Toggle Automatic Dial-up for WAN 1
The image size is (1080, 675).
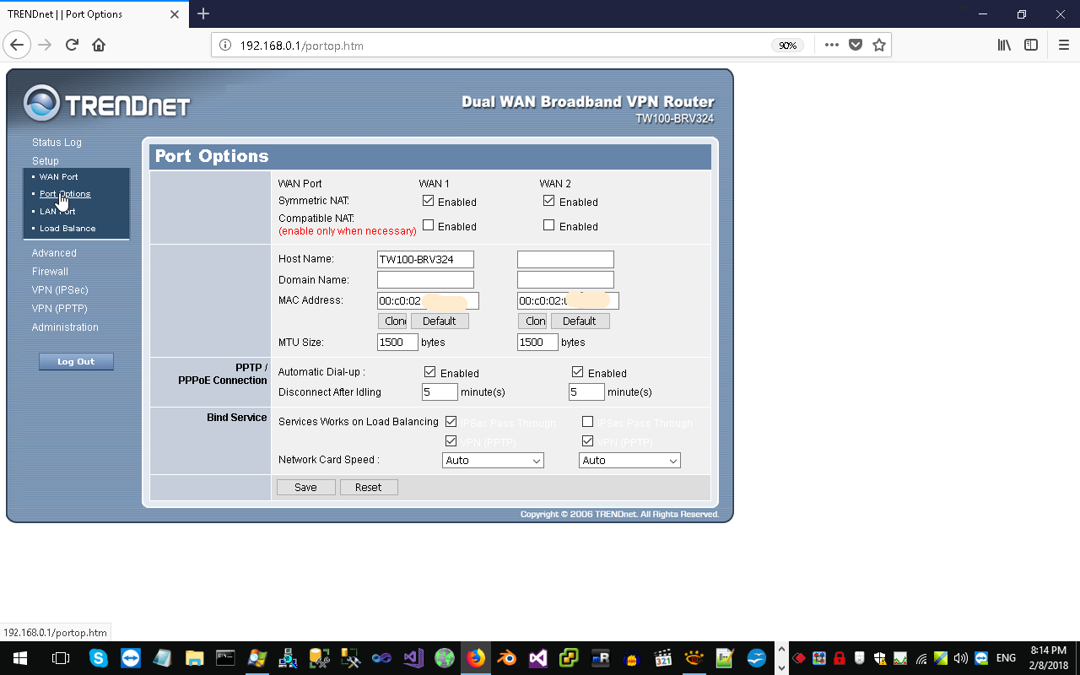click(x=430, y=372)
